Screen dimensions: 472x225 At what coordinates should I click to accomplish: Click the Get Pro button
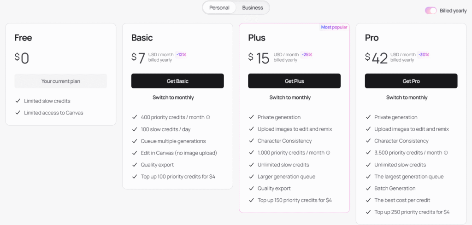[x=411, y=81]
